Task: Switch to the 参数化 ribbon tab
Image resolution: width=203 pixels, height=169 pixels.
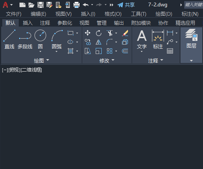Action: [65, 23]
